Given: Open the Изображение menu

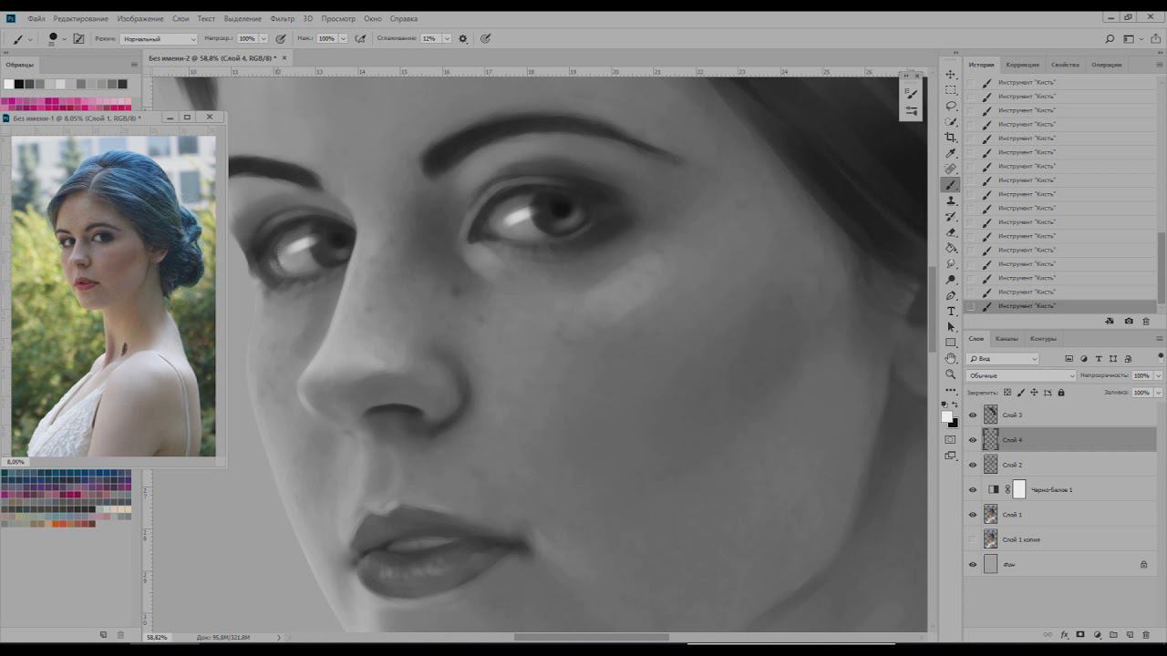Looking at the screenshot, I should (x=140, y=18).
